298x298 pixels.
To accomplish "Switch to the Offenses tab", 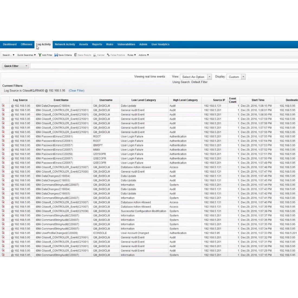I will [26, 44].
